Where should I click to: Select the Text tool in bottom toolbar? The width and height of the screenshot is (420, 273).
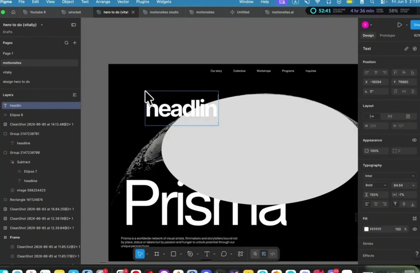tap(207, 254)
